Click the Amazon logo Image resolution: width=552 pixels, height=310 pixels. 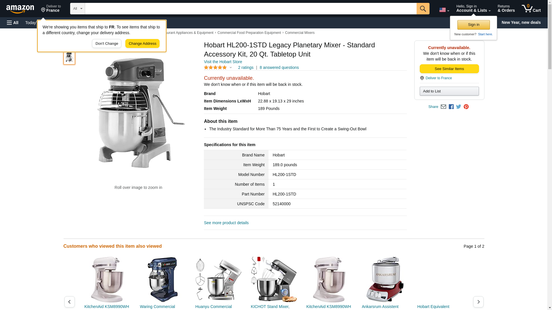pos(20,9)
